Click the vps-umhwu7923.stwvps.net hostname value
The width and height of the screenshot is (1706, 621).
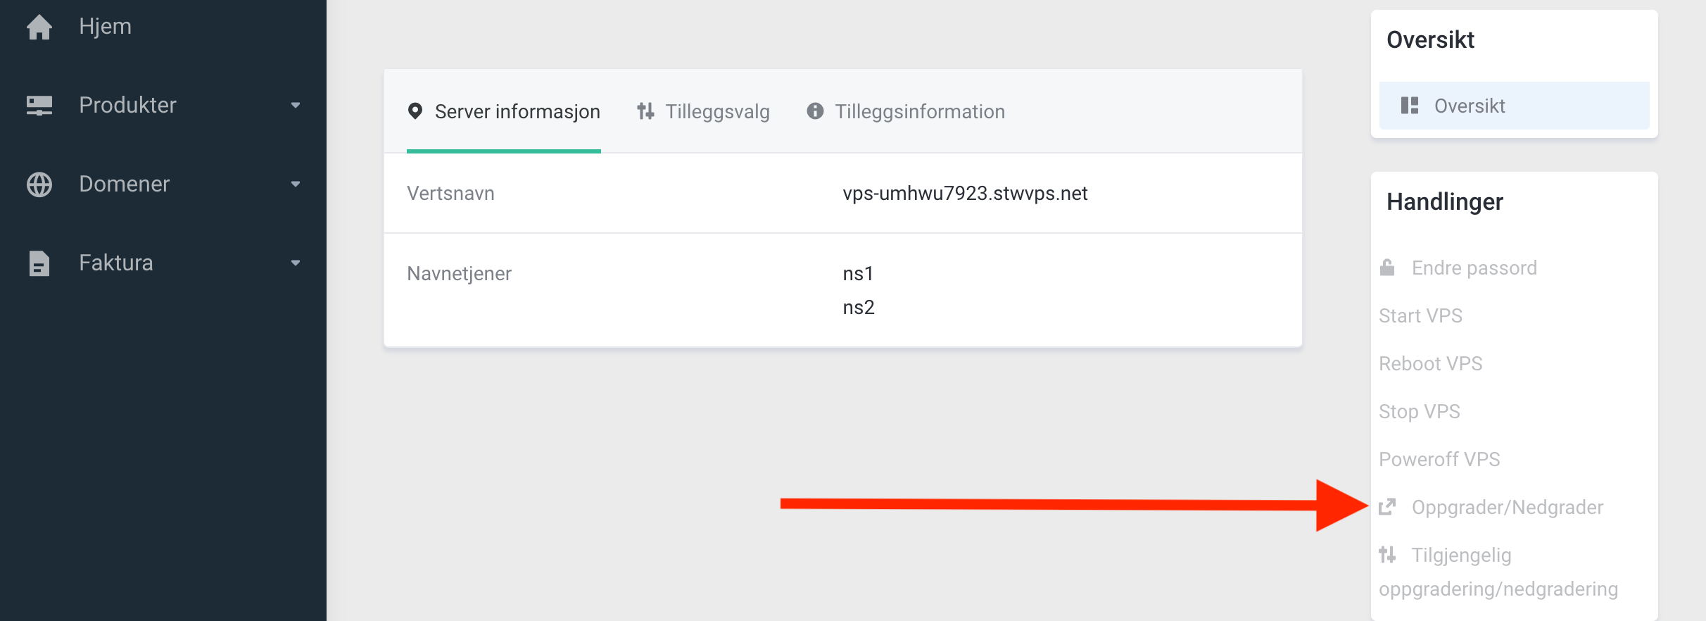click(965, 193)
